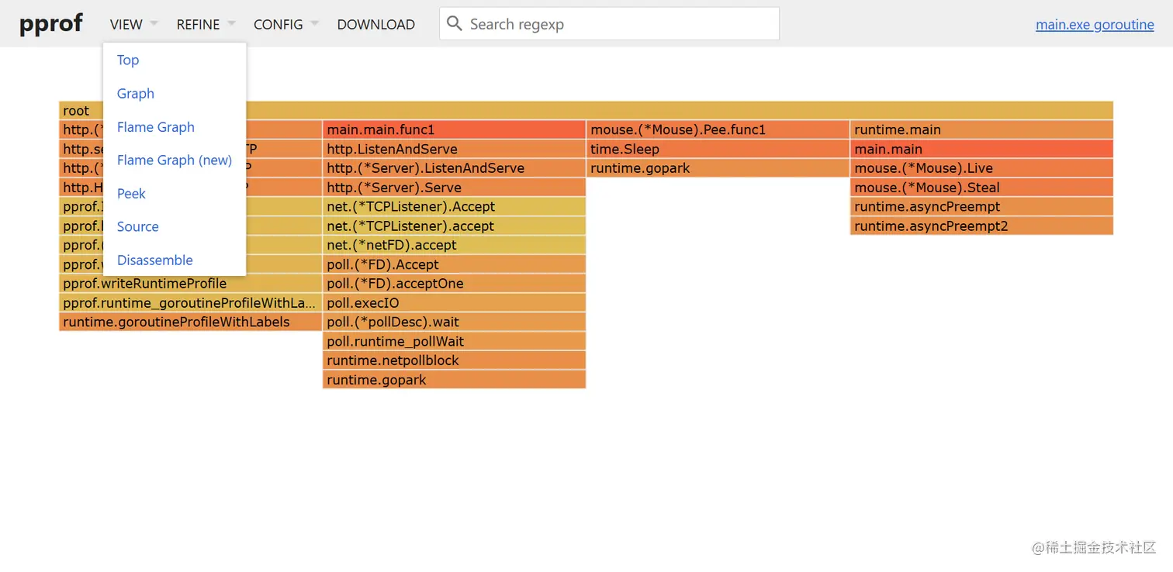Click the root flame graph bar
This screenshot has width=1173, height=572.
586,111
